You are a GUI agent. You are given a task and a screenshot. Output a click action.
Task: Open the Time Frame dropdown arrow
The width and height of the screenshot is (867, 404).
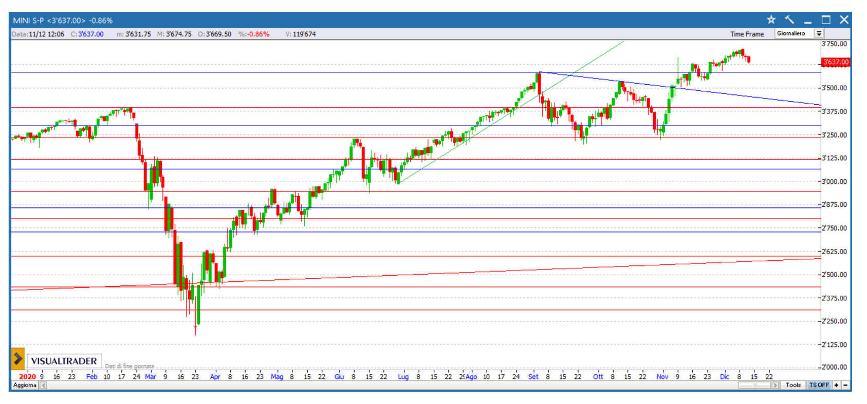[819, 33]
